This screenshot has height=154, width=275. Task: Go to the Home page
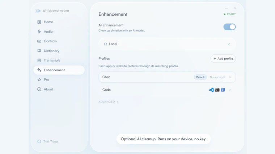pos(59,22)
